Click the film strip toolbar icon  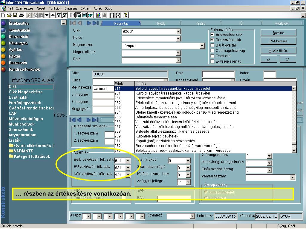(112, 15)
